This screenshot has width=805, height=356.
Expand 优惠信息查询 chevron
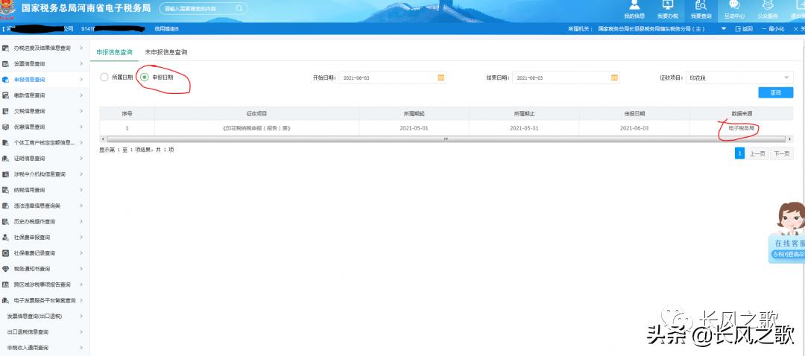81,127
